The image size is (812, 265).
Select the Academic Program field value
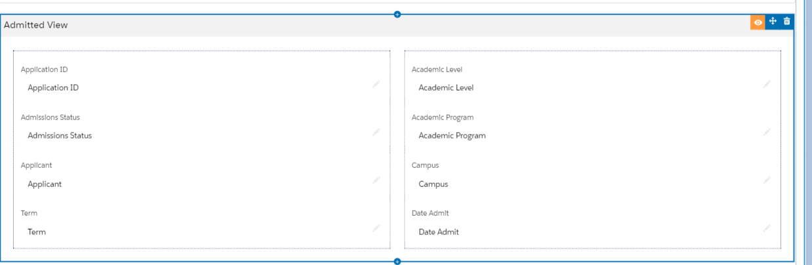pos(452,136)
